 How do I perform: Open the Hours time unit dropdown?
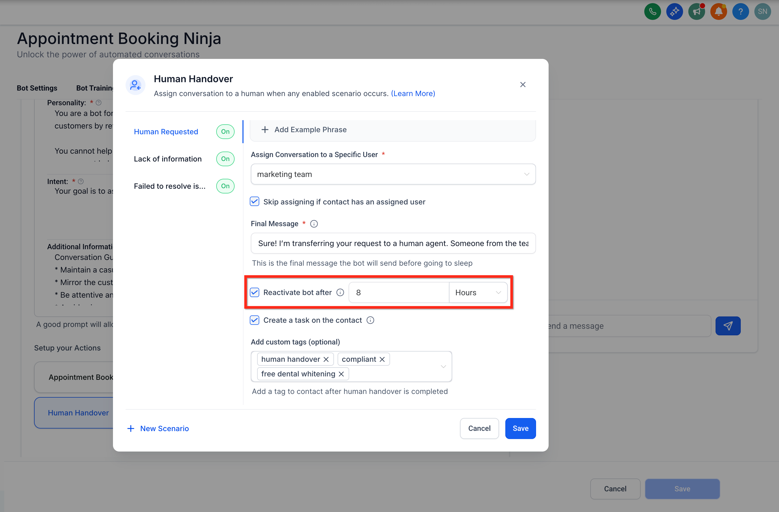pyautogui.click(x=478, y=292)
